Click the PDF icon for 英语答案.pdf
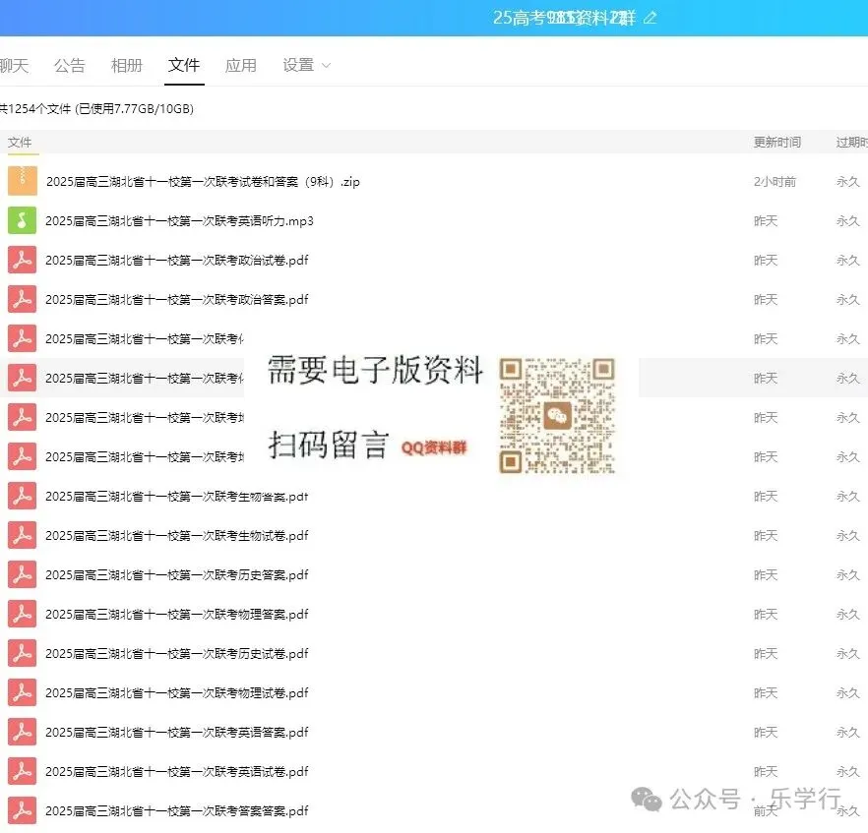 click(x=22, y=732)
